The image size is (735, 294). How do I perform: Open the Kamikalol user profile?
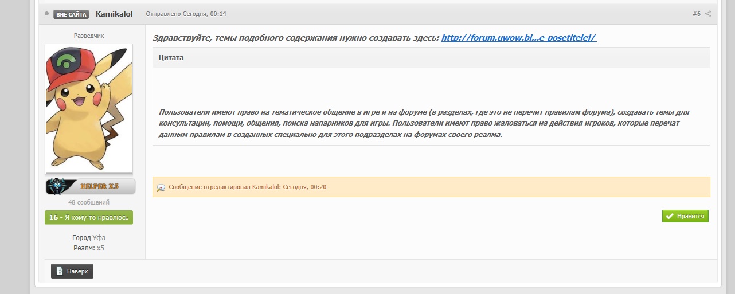[x=114, y=14]
